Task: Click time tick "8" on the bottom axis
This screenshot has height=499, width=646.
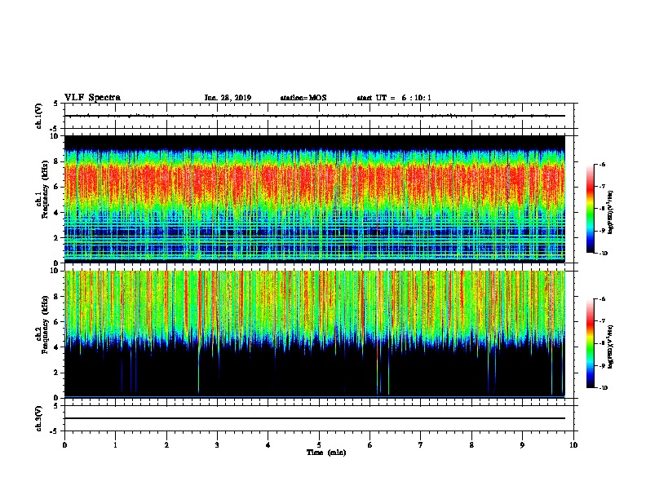Action: pyautogui.click(x=471, y=445)
